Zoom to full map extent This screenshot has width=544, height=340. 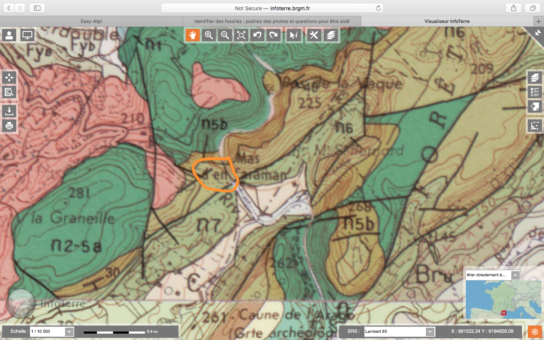click(241, 35)
